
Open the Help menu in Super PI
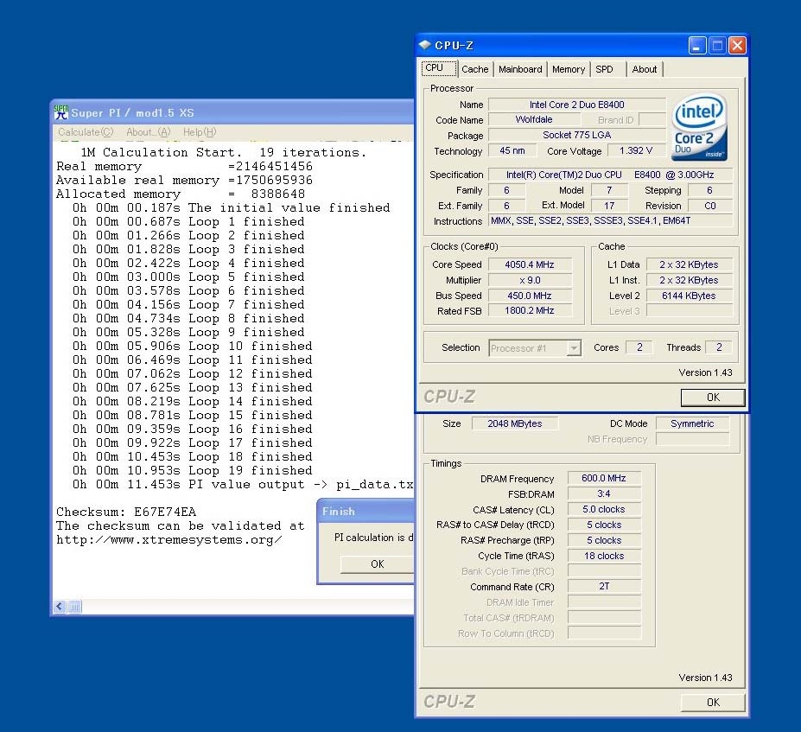[200, 132]
